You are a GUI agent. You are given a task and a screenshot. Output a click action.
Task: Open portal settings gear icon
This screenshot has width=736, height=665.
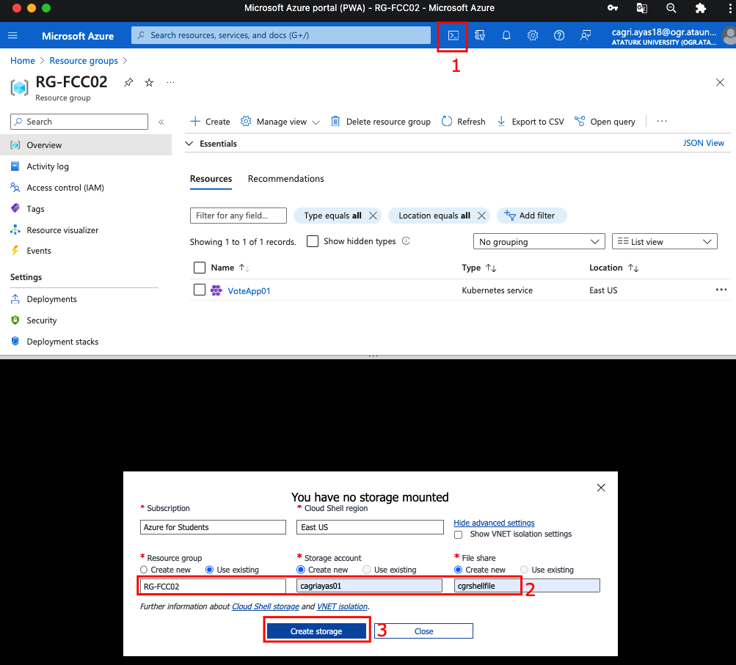click(x=533, y=35)
